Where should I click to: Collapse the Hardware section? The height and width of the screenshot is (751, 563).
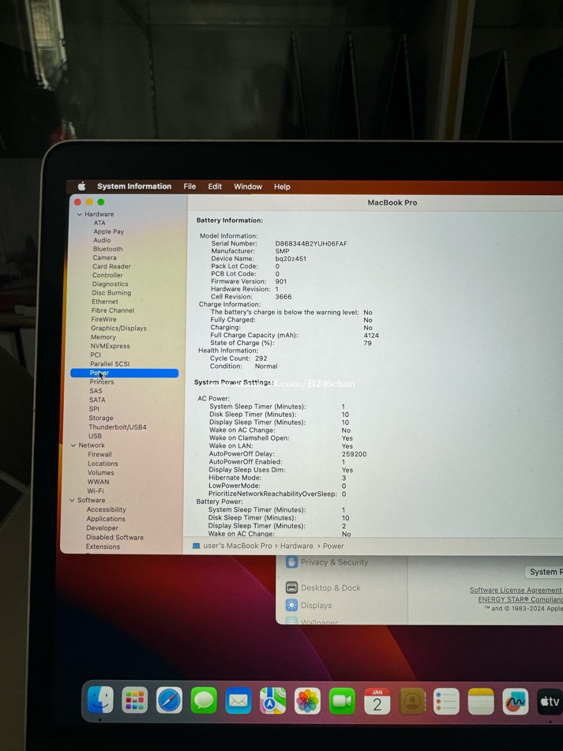pos(79,215)
